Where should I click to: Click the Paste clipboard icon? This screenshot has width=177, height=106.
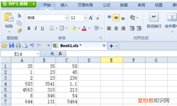[x=9, y=17]
